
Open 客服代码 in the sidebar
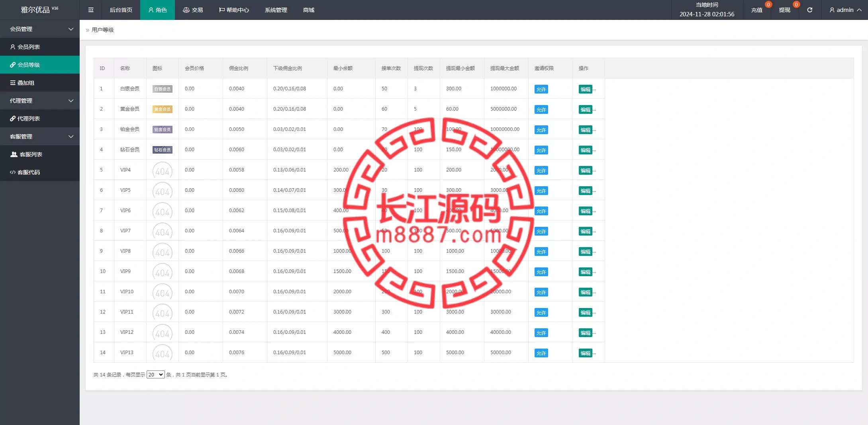[40, 172]
